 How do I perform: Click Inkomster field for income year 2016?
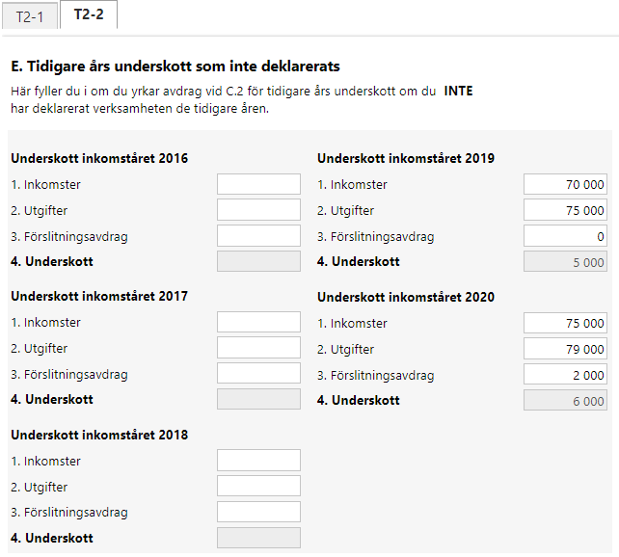(258, 184)
